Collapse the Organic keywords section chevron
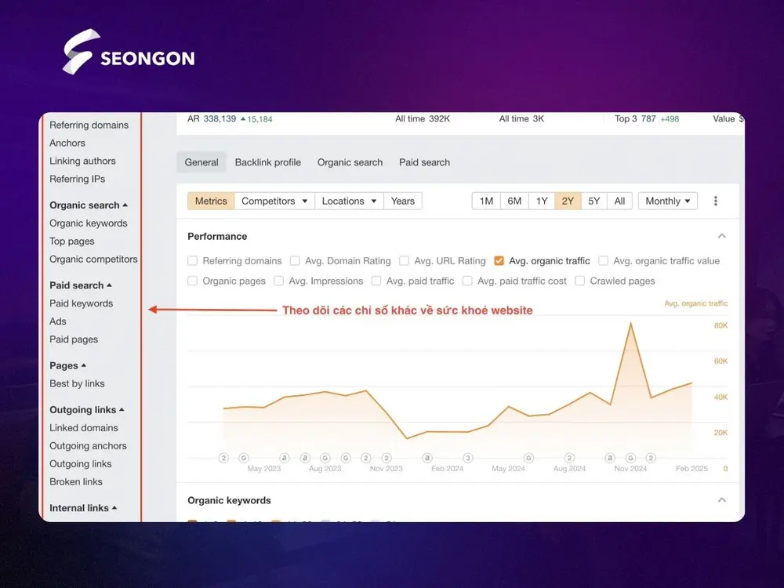 pyautogui.click(x=721, y=500)
